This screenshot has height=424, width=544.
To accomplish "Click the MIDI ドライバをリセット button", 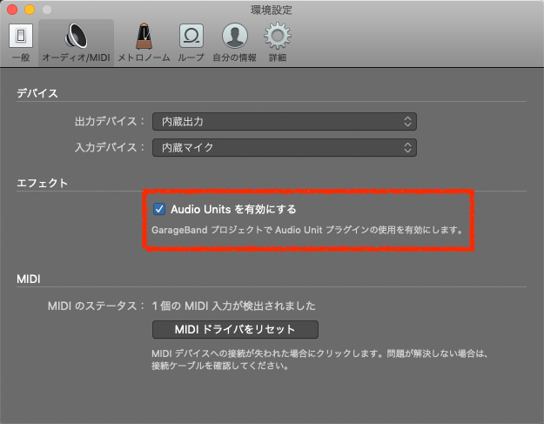I will click(235, 329).
